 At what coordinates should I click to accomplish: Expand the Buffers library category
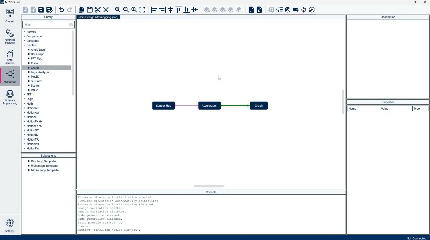tap(24, 32)
